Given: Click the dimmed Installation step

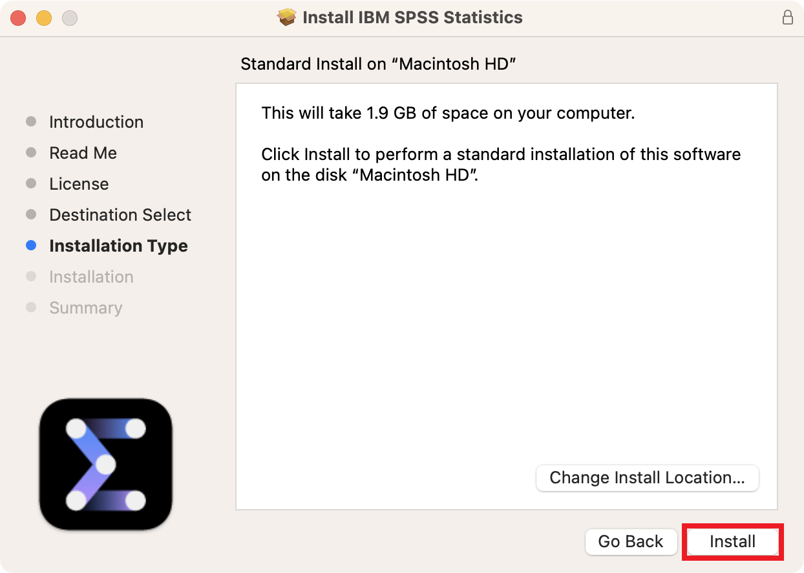Looking at the screenshot, I should pos(91,277).
